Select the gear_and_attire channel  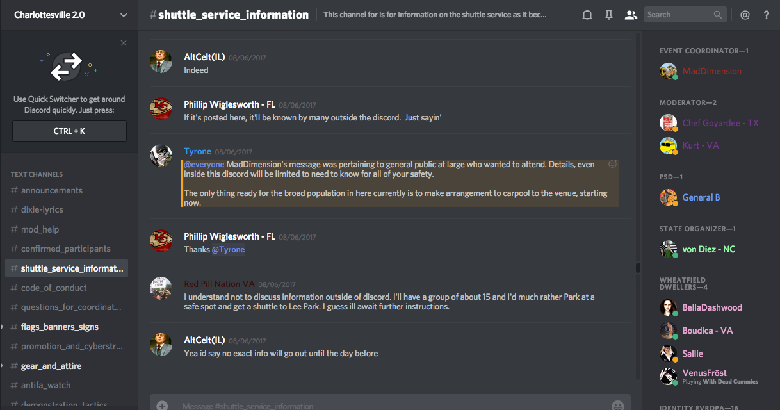coord(51,366)
